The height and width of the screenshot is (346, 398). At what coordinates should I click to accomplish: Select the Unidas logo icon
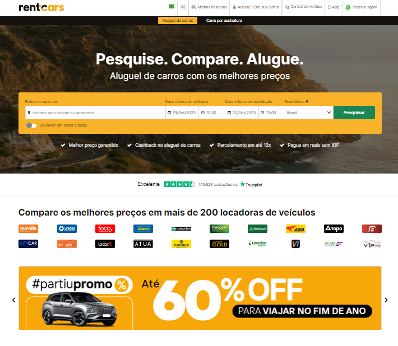point(67,228)
